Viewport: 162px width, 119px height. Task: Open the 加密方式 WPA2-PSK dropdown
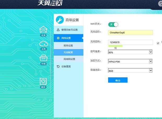point(130,61)
